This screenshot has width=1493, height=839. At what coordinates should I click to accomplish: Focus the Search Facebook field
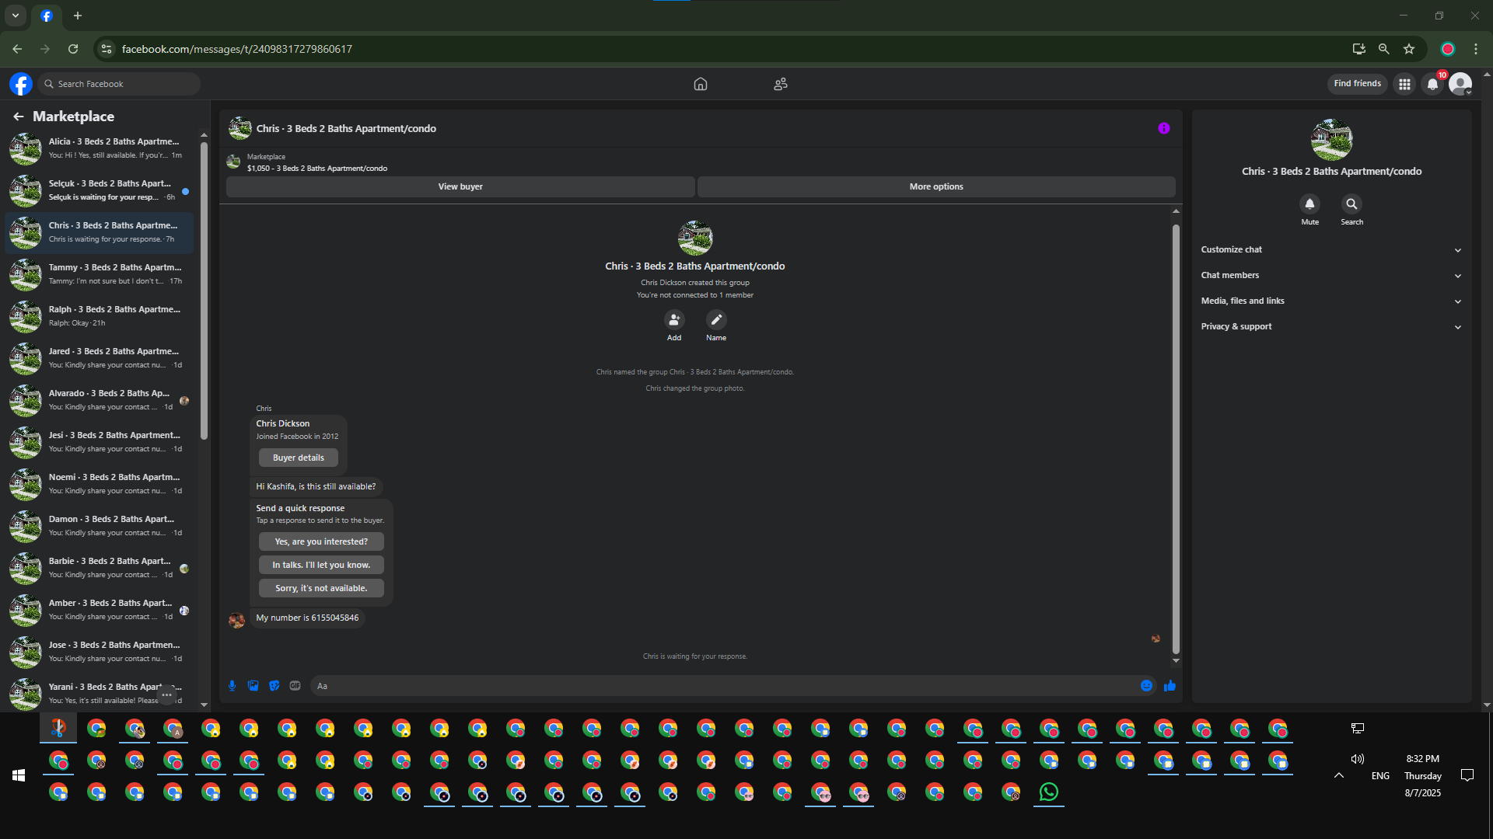(x=119, y=84)
